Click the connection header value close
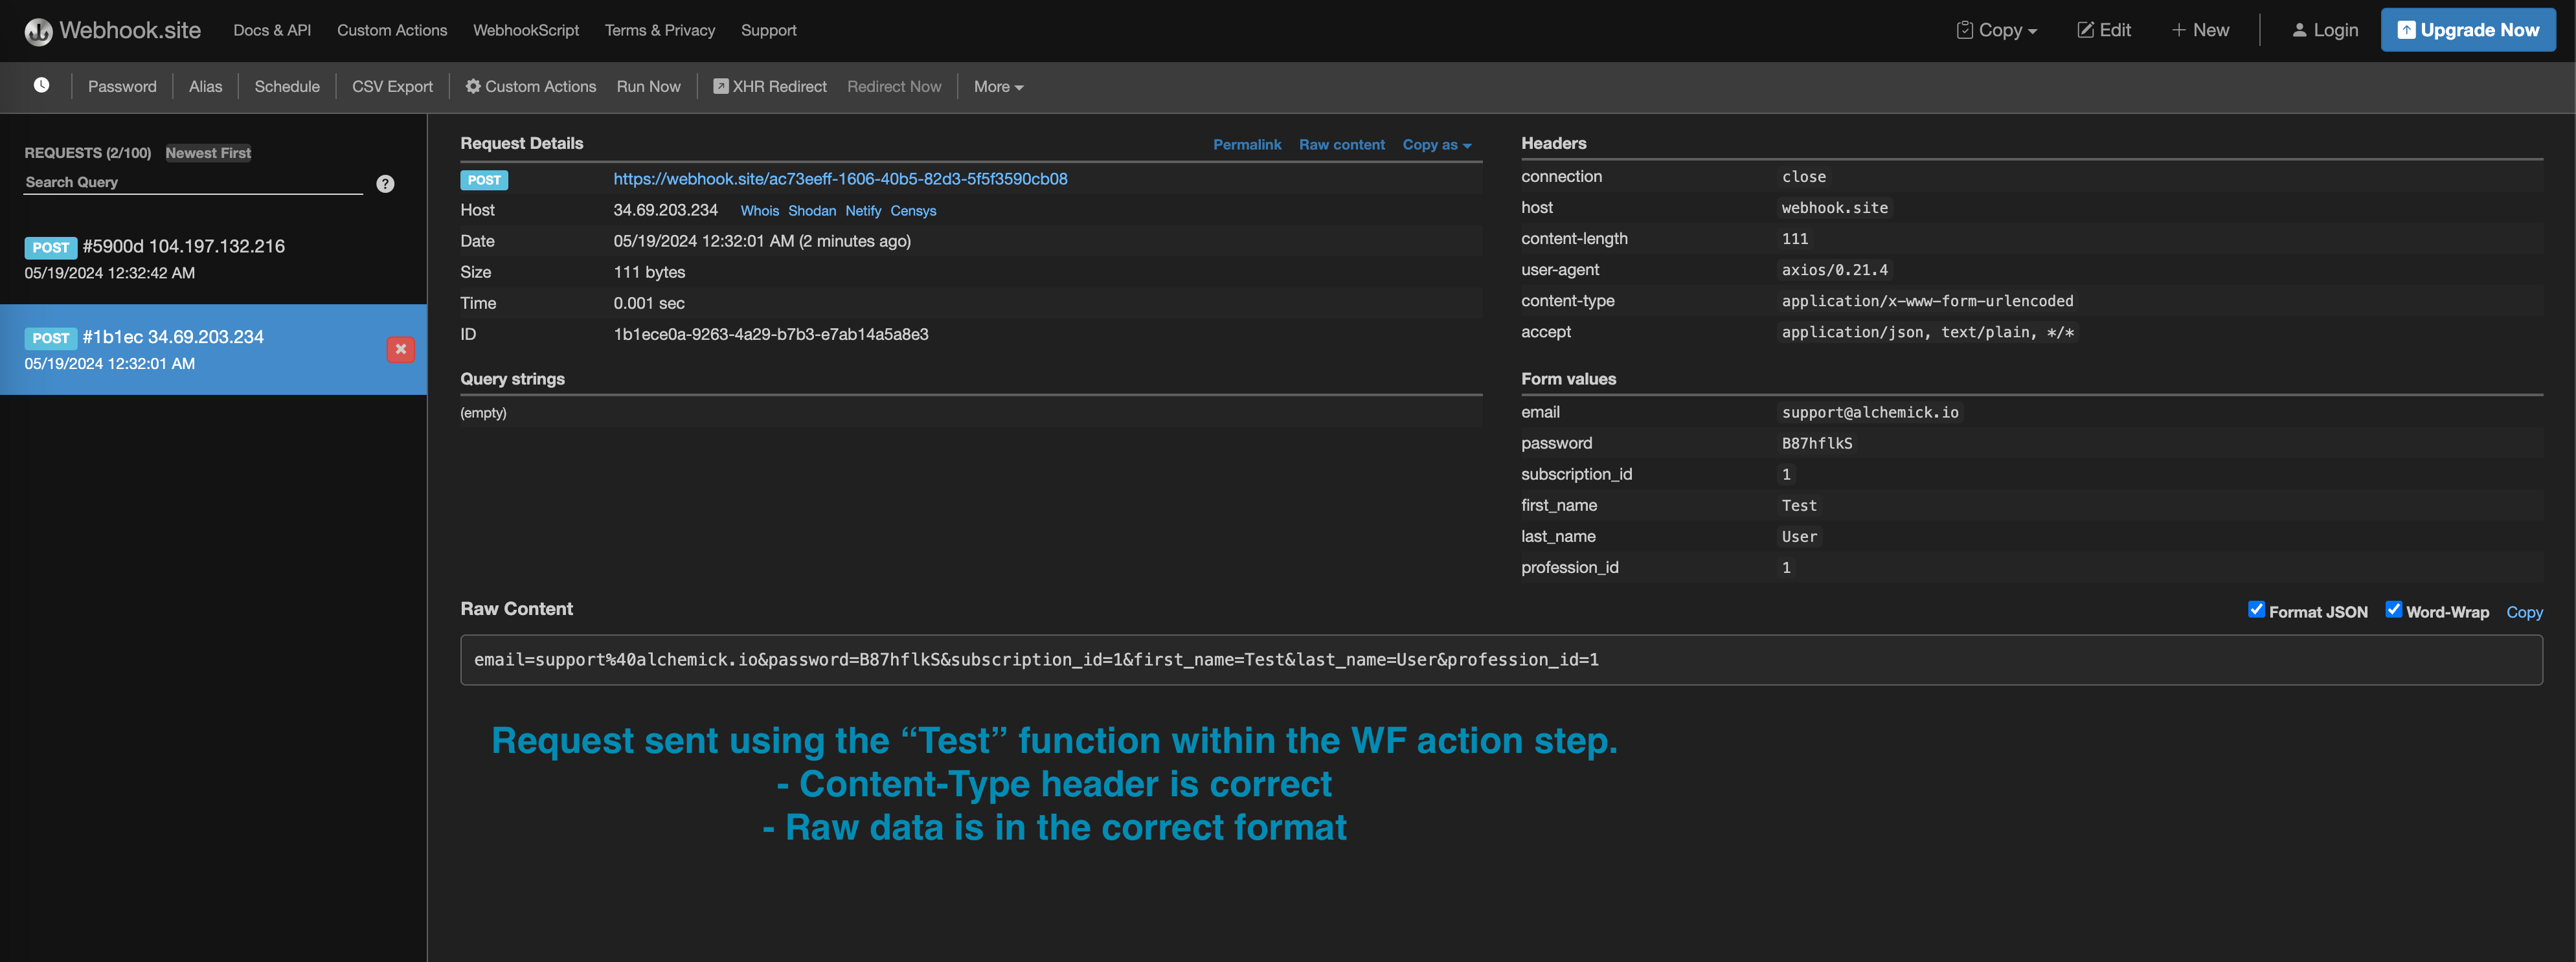Image resolution: width=2576 pixels, height=962 pixels. [1803, 177]
